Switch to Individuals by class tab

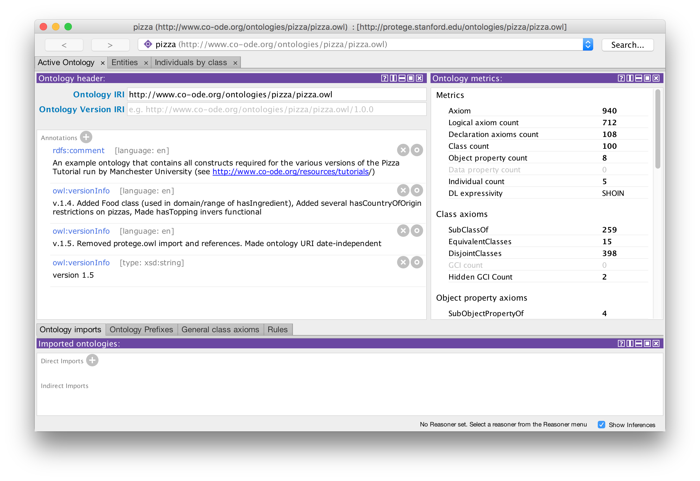click(x=191, y=63)
